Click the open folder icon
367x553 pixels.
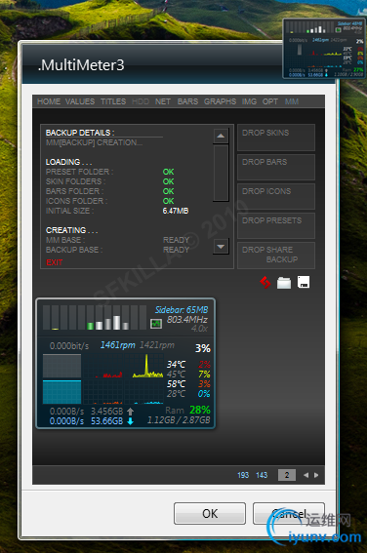tap(284, 283)
